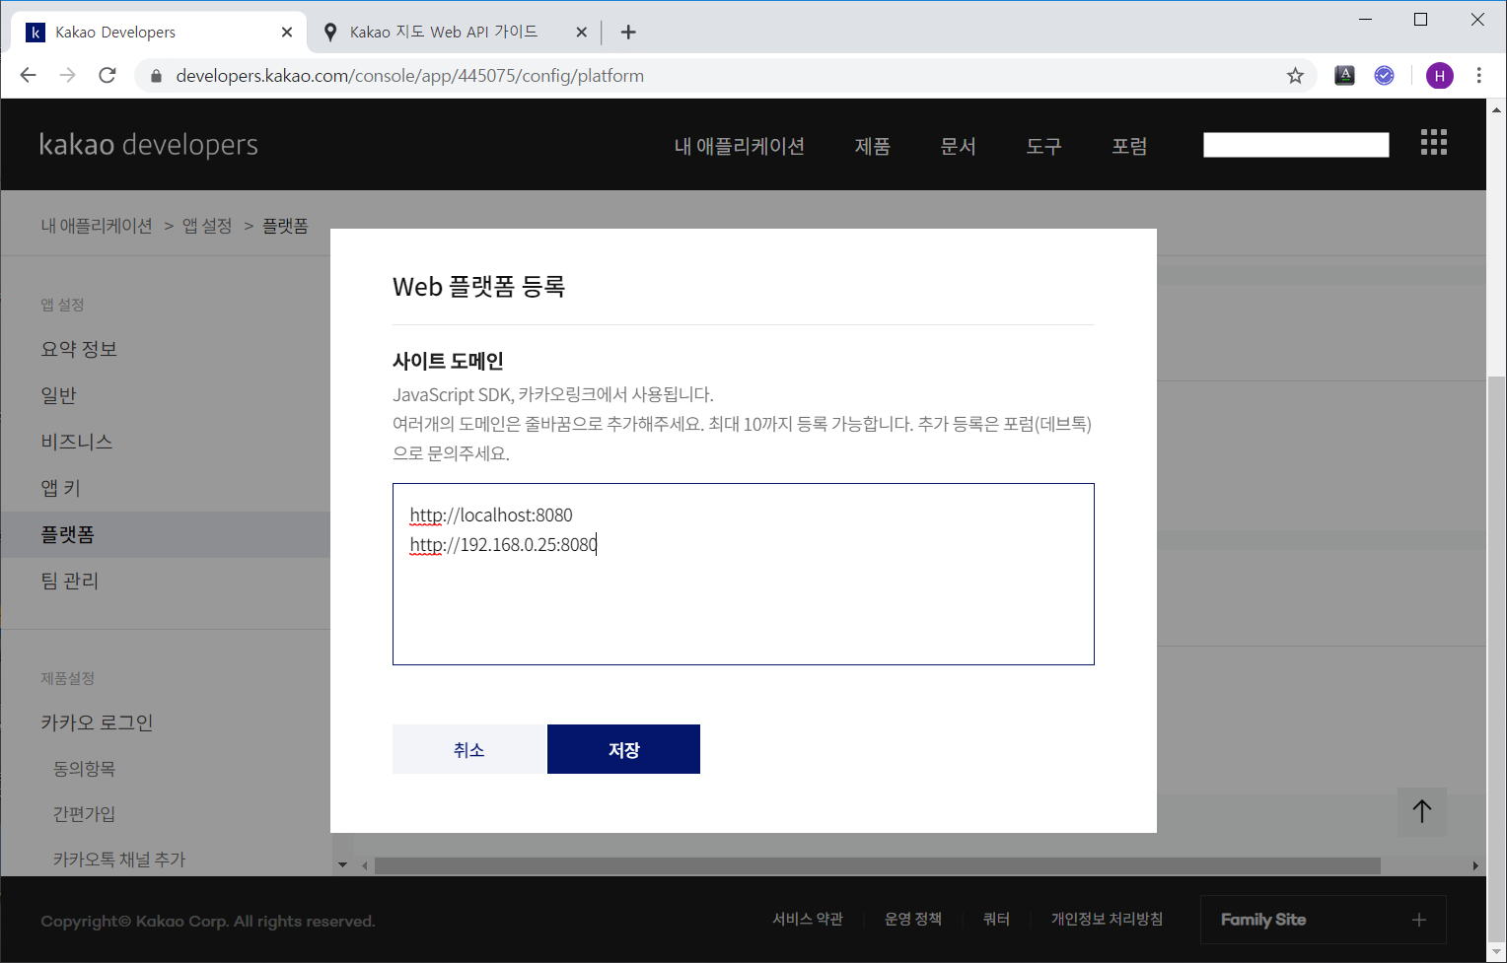Click the kakao developers logo

pos(149,145)
